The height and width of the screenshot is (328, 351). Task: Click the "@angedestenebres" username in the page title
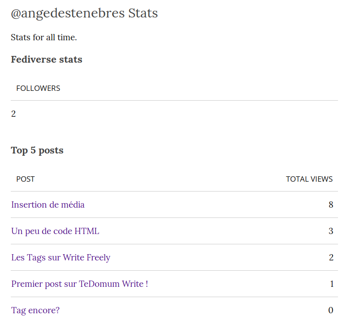coord(68,13)
